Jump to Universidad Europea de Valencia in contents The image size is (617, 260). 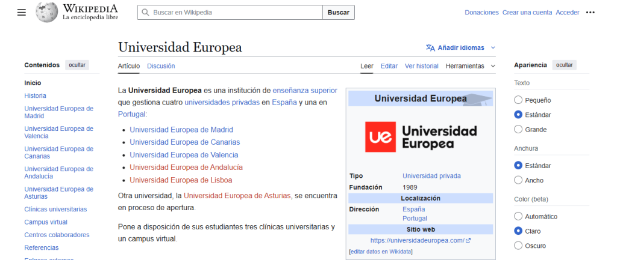58,132
